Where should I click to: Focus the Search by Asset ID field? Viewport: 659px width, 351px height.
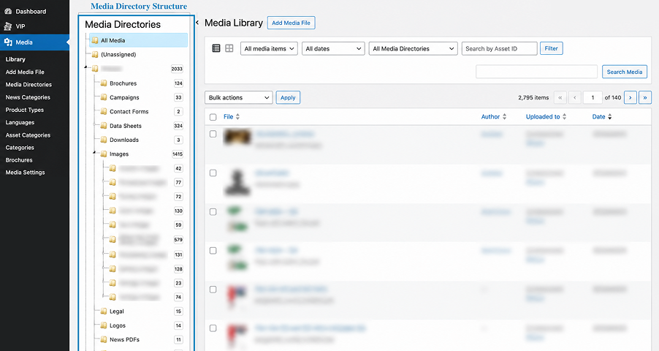tap(499, 48)
